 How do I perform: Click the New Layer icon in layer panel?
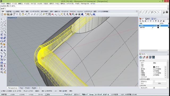click(141, 21)
